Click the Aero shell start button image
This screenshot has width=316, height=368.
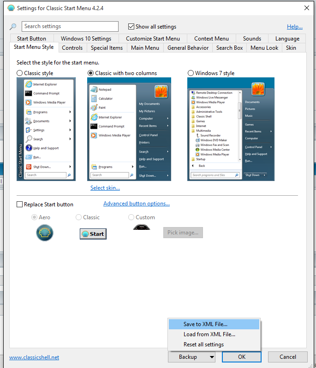point(45,233)
